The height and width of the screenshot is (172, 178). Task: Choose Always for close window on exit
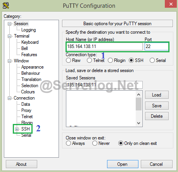point(68,143)
